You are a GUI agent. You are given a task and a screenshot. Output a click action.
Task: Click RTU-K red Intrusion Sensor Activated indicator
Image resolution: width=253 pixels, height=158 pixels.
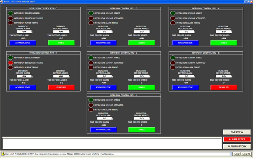pyautogui.click(x=10, y=63)
